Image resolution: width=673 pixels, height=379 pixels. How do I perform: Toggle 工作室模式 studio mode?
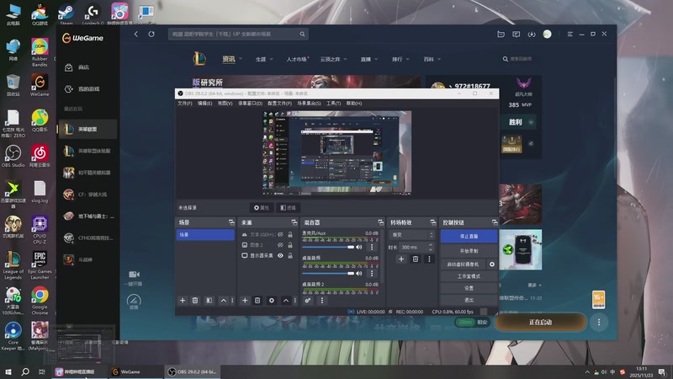[469, 276]
